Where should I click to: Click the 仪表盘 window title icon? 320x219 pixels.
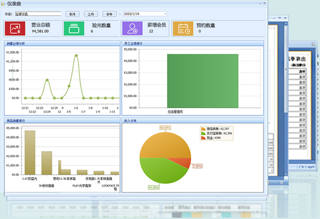pos(3,4)
